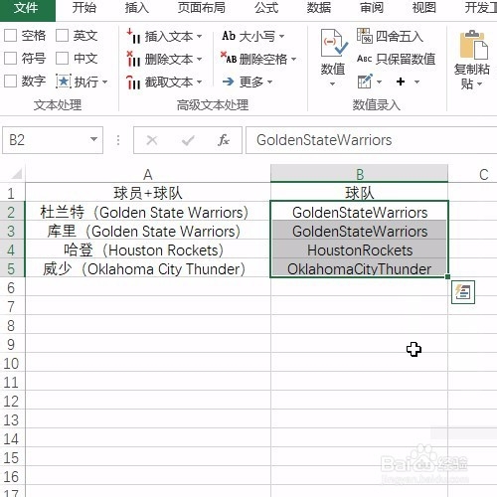Switch to the 视图 (View) tab
Screen dimensions: 497x497
pos(423,8)
